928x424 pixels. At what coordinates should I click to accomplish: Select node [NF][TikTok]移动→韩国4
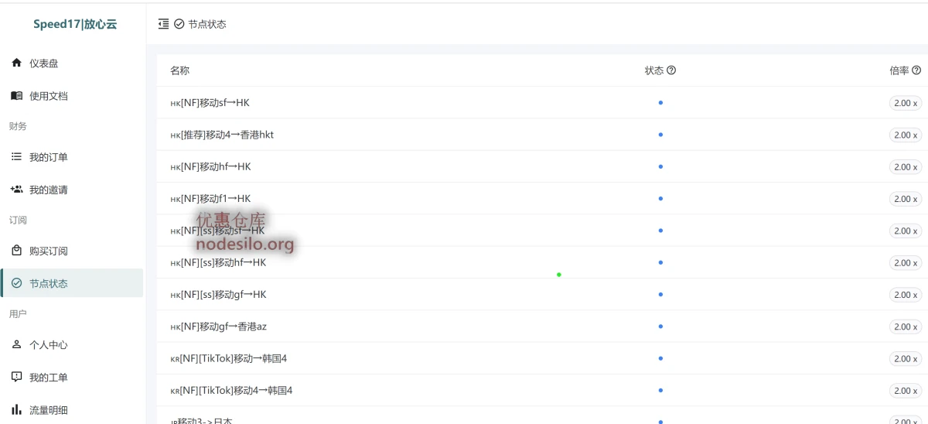tap(228, 359)
